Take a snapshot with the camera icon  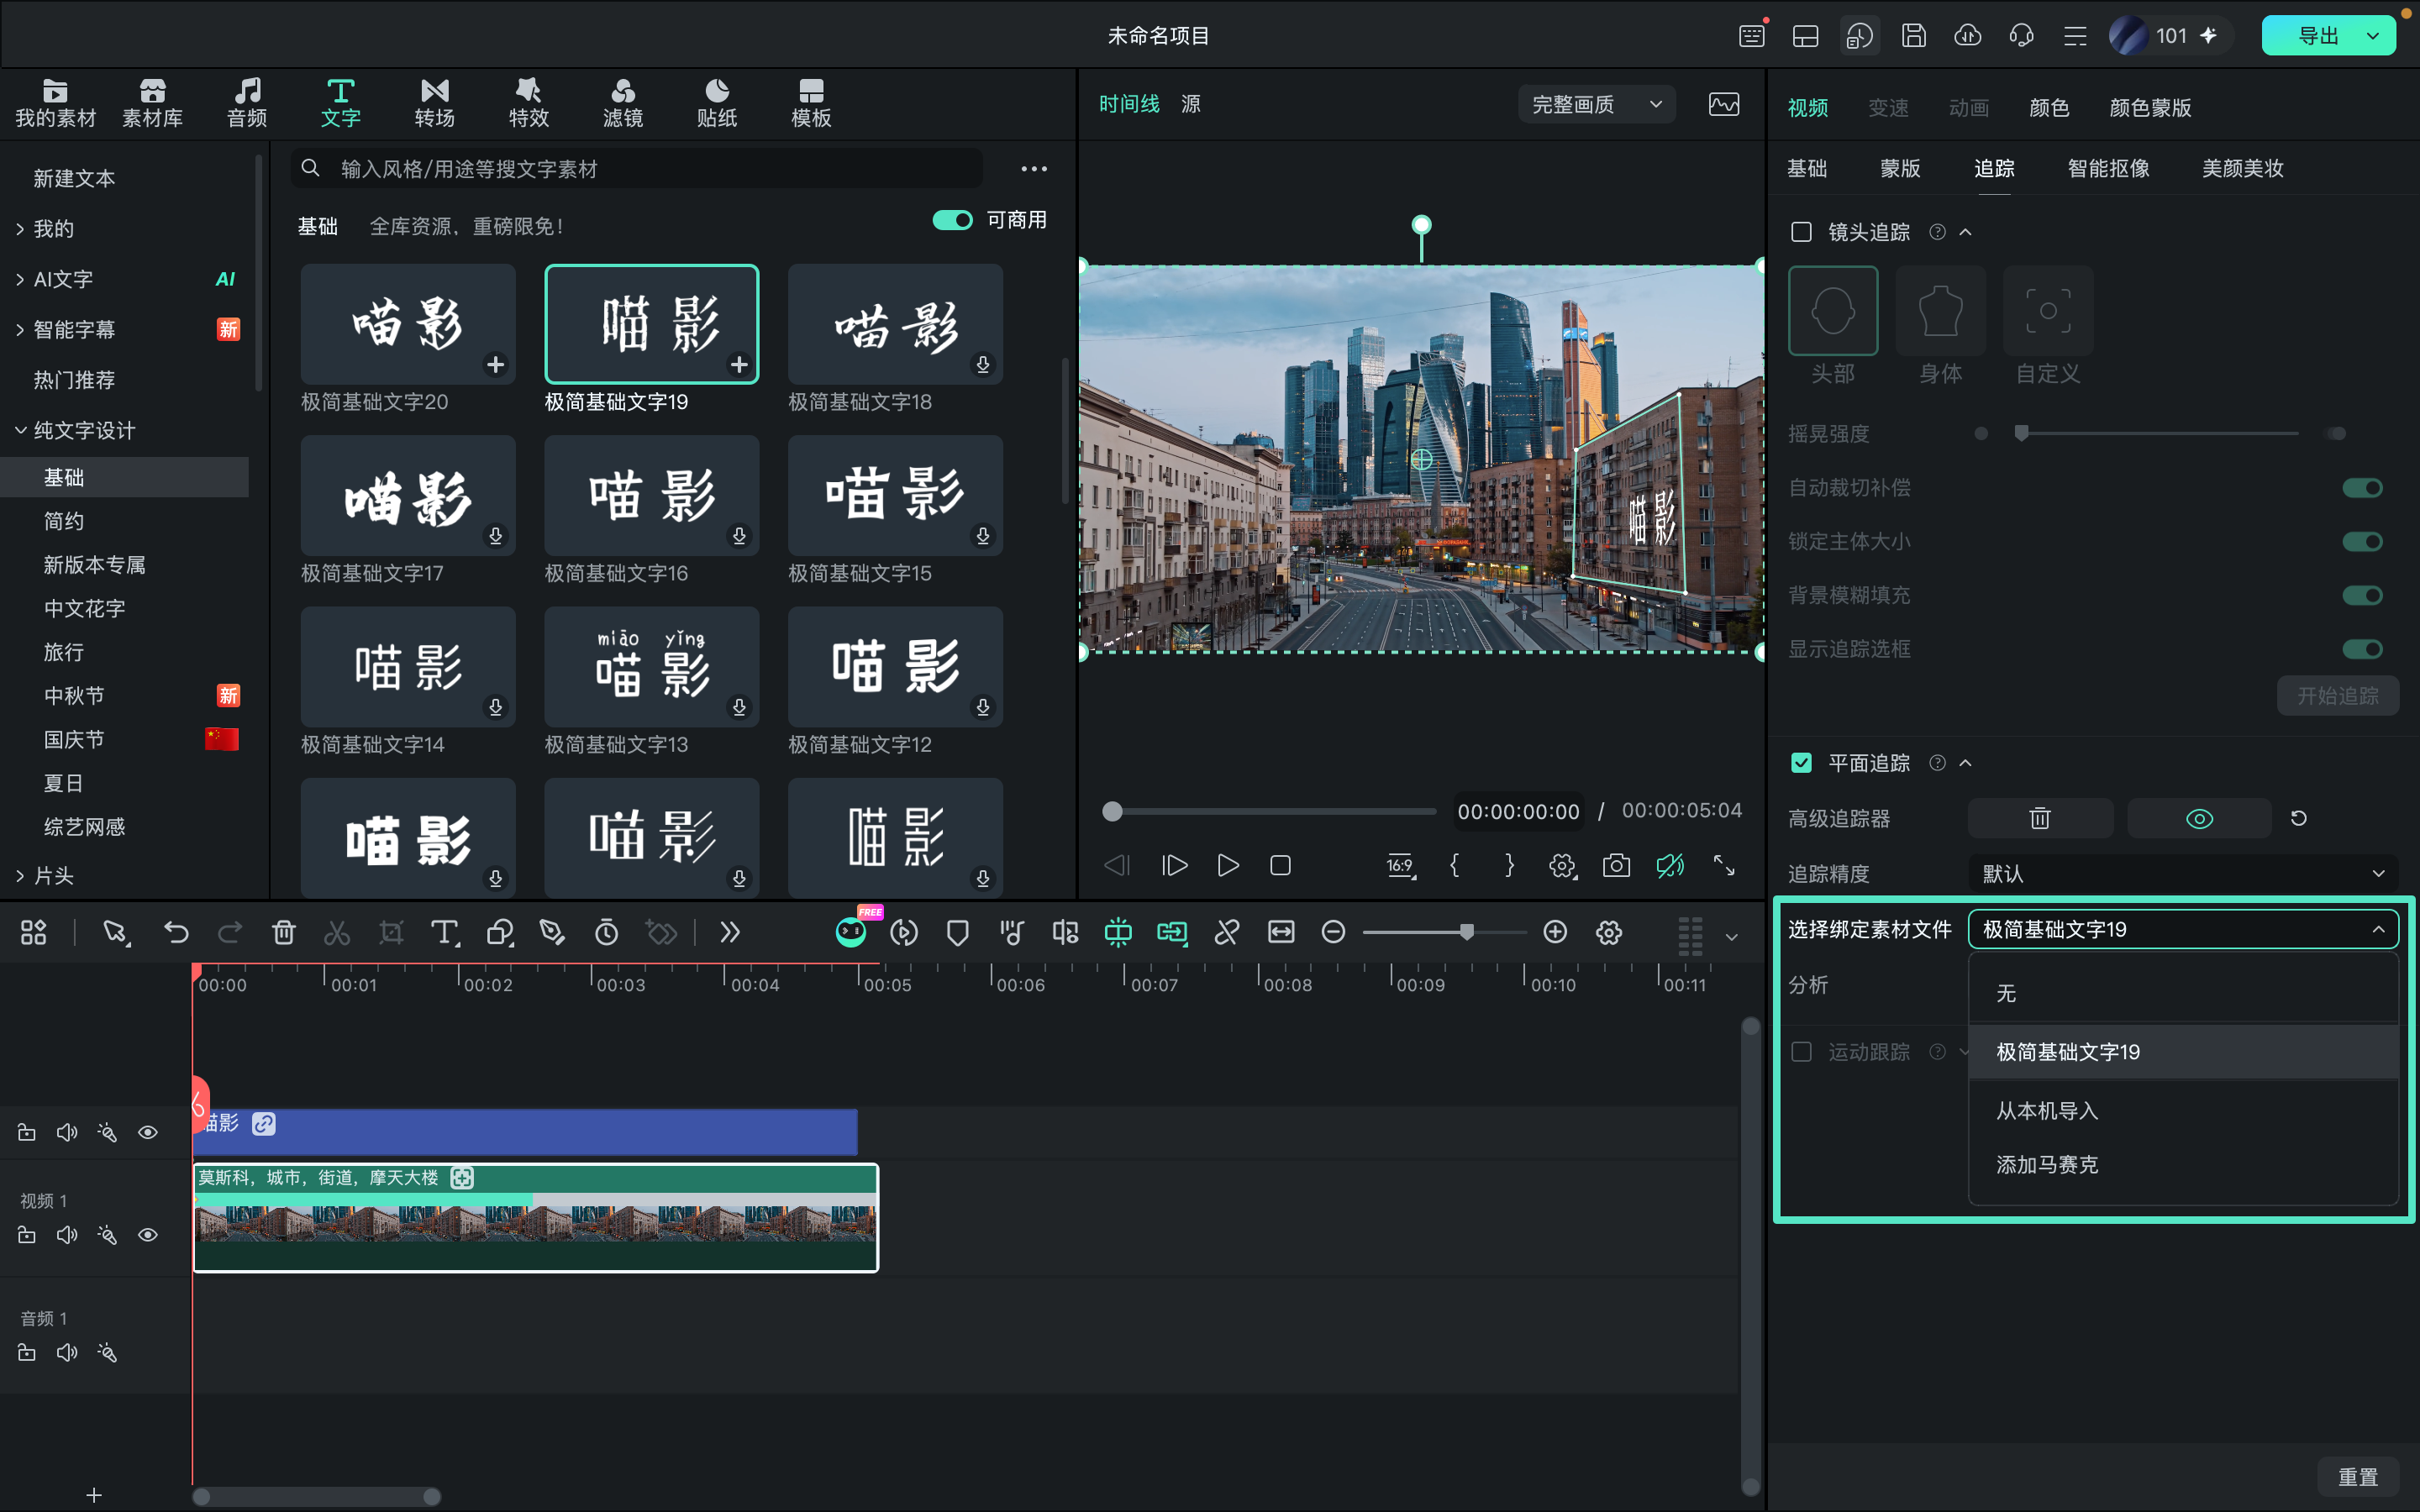[x=1616, y=865]
